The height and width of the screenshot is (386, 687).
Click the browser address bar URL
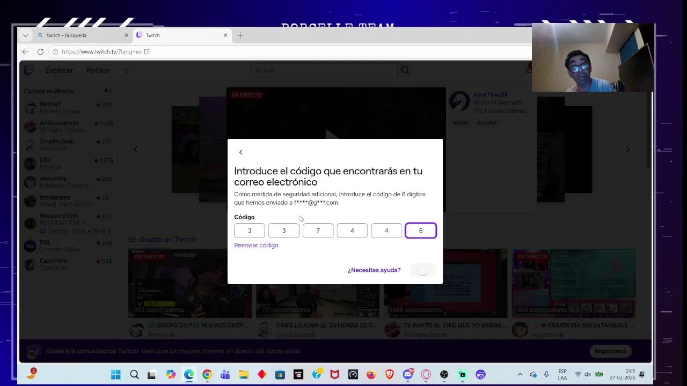tap(106, 51)
